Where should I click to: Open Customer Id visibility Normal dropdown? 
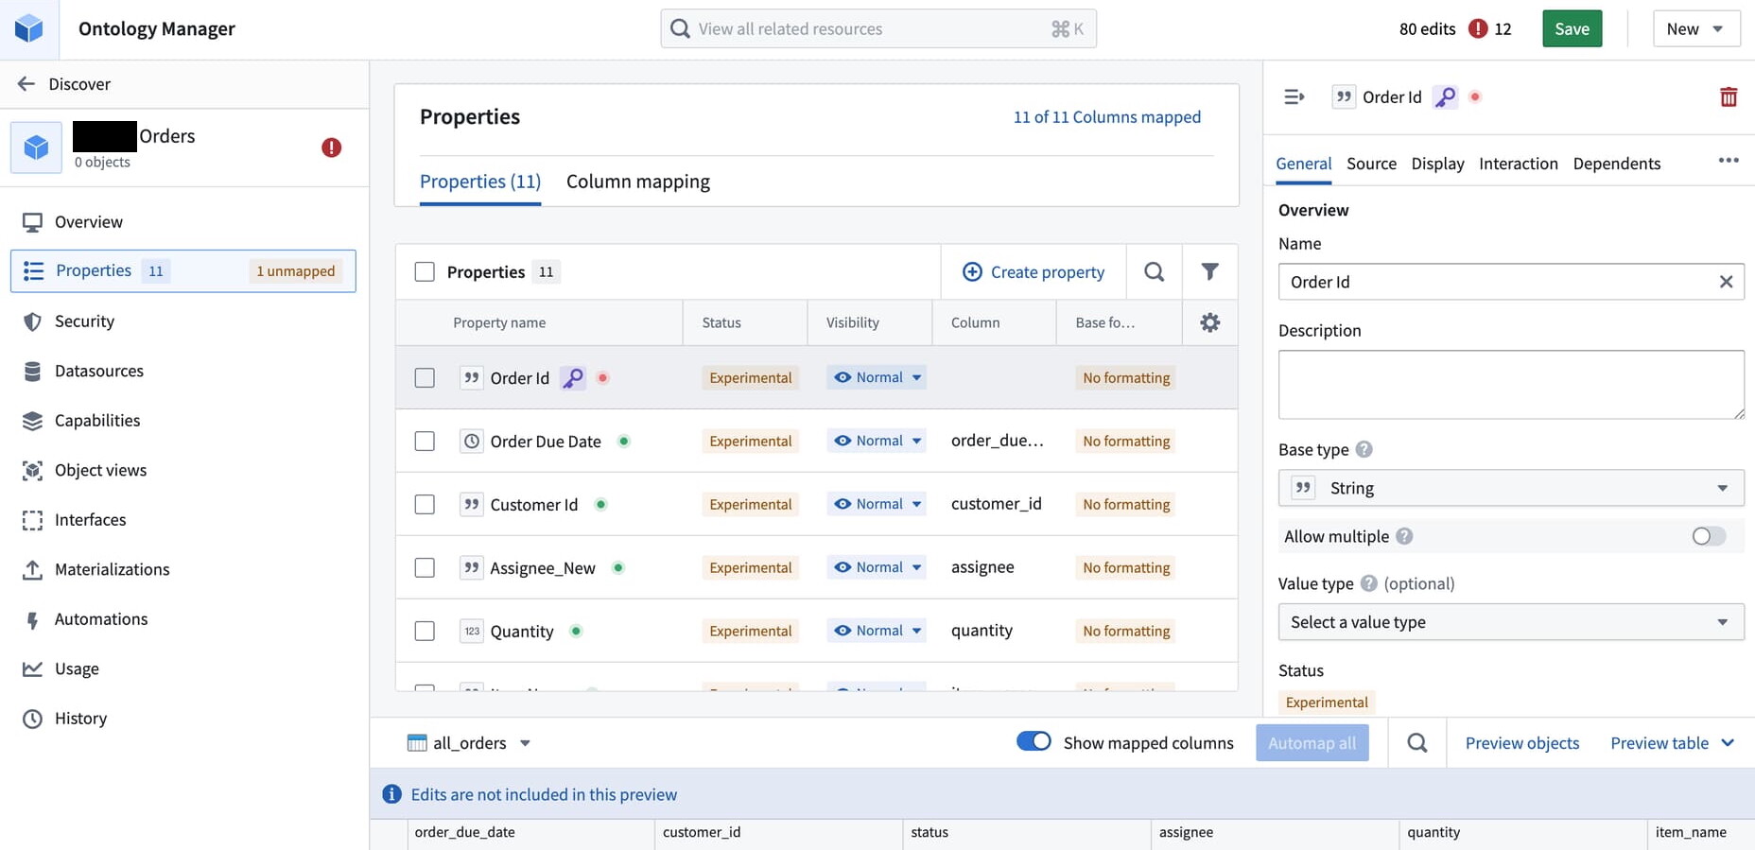pyautogui.click(x=876, y=504)
